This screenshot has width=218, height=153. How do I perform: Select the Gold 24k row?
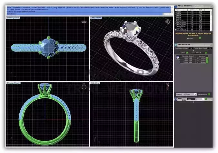click(193, 12)
